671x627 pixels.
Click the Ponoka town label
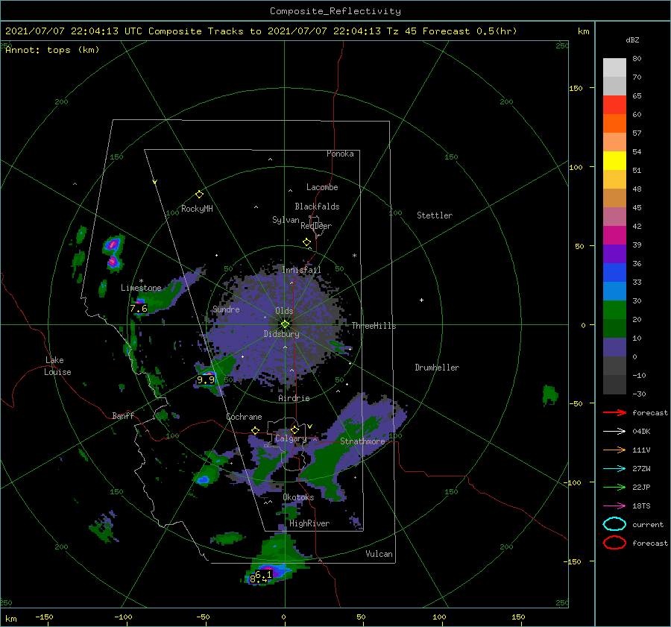pos(340,154)
